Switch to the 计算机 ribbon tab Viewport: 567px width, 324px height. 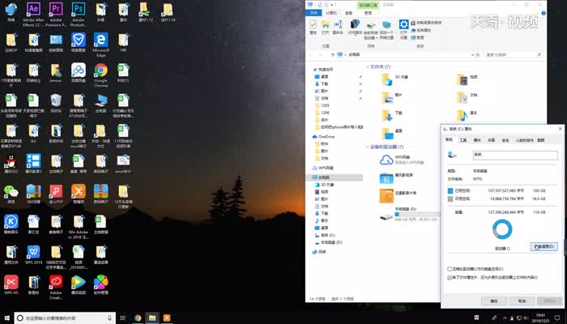(x=330, y=13)
